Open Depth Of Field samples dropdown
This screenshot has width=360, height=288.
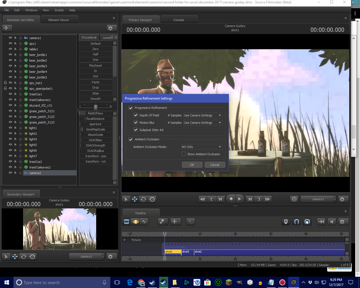pos(202,115)
